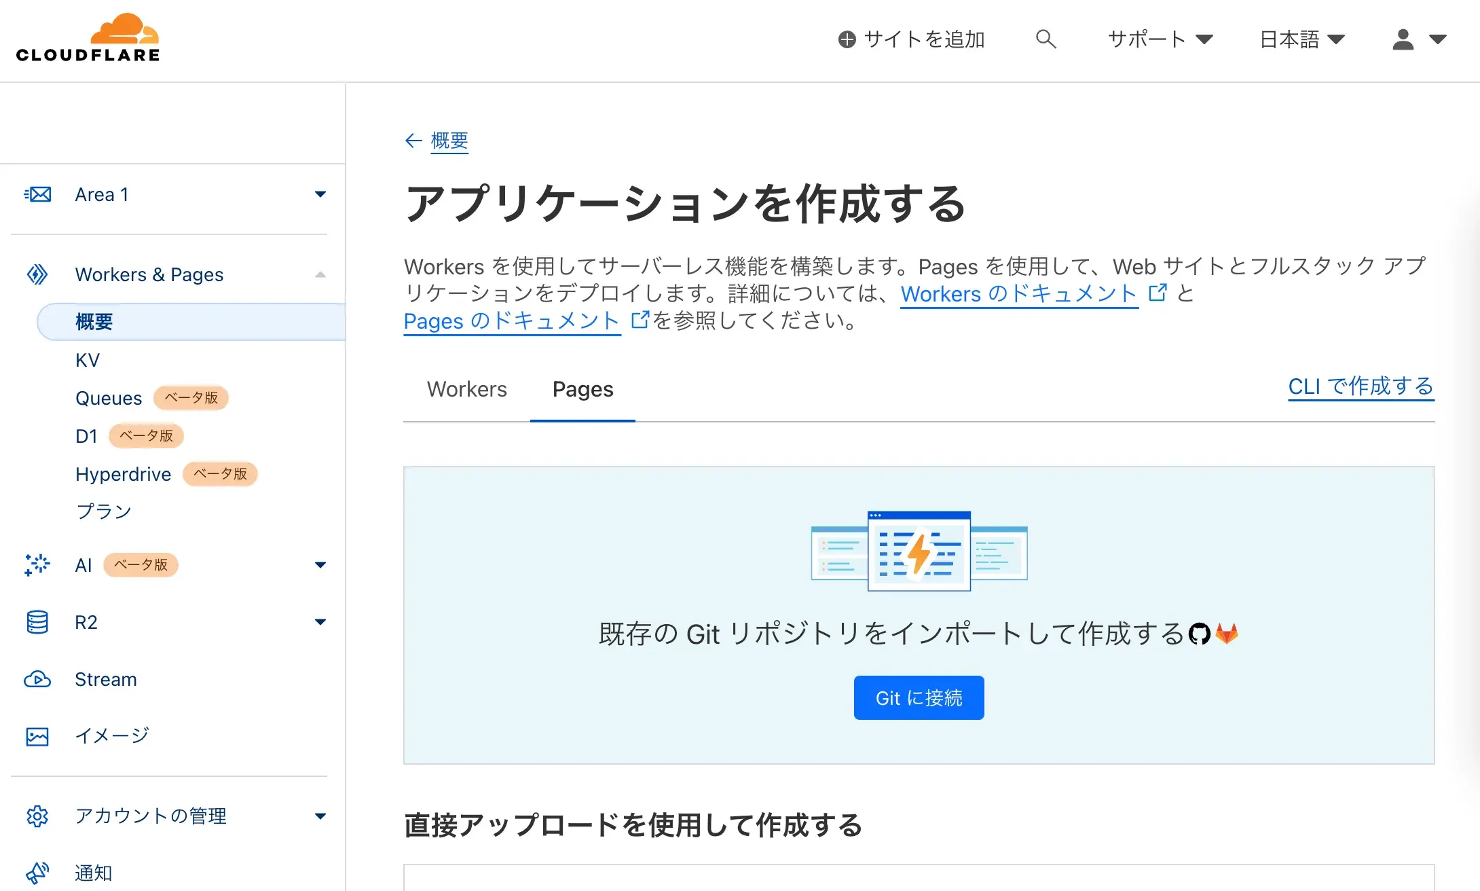Click the サイトを追加 plus icon
This screenshot has width=1480, height=891.
[x=847, y=39]
